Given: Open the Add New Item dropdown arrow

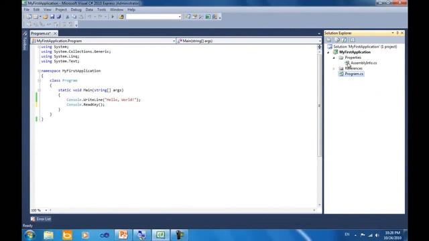Looking at the screenshot, I should pos(40,17).
